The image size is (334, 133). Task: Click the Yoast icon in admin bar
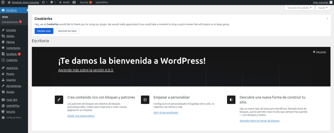point(74,2)
